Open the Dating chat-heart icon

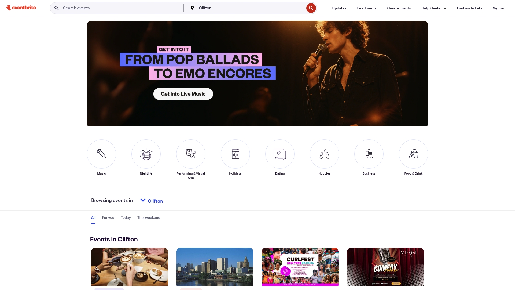click(x=280, y=154)
